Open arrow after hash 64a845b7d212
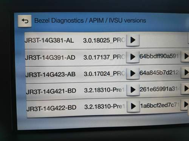 [185, 73]
